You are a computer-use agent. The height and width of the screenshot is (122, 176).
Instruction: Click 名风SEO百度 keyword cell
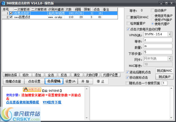56,13
